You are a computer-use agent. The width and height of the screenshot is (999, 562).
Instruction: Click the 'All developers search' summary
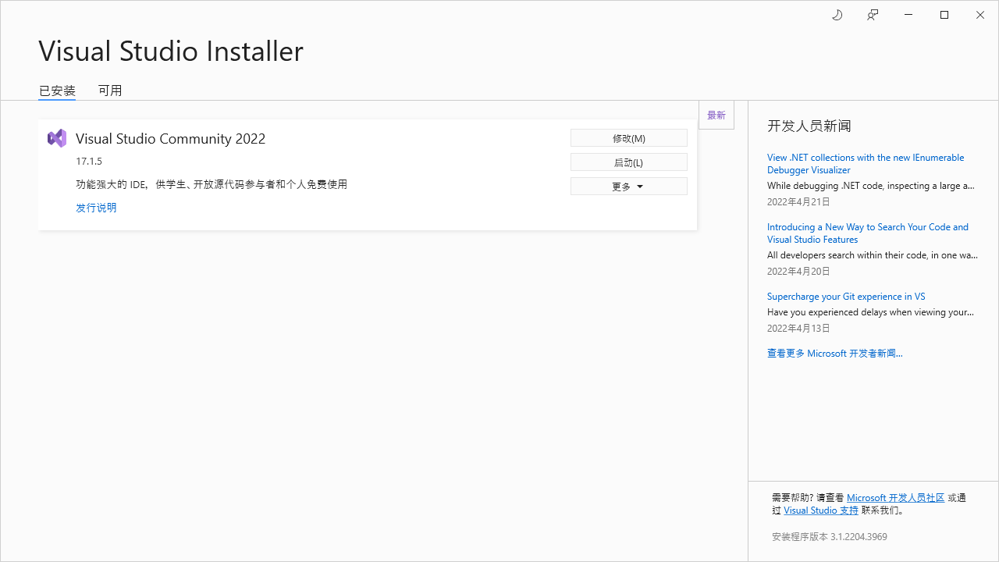click(873, 255)
